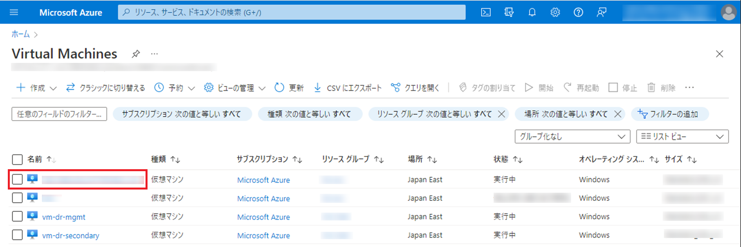Image resolution: width=741 pixels, height=247 pixels.
Task: Open the portal settings gear icon
Action: coord(555,13)
